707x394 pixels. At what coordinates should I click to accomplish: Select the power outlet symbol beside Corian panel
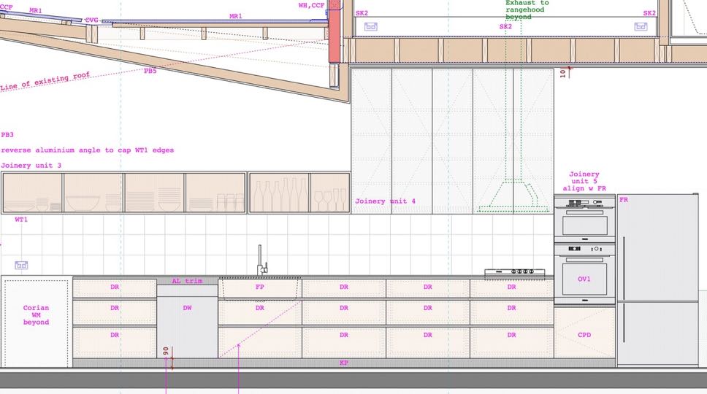pyautogui.click(x=21, y=265)
